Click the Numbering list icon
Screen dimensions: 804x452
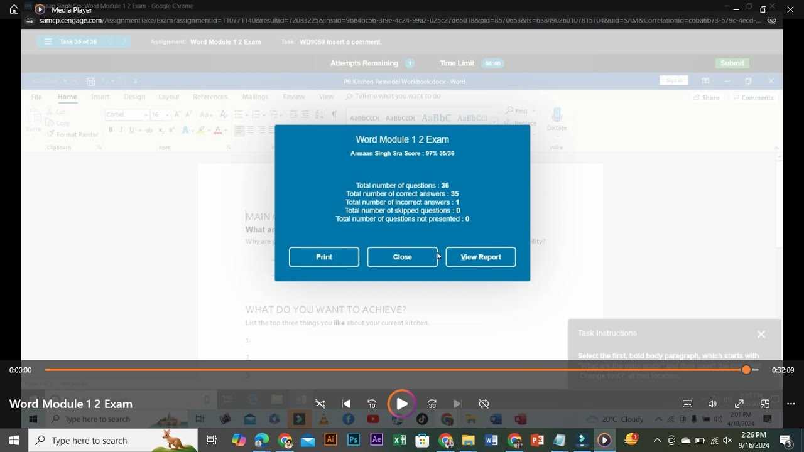[256, 115]
